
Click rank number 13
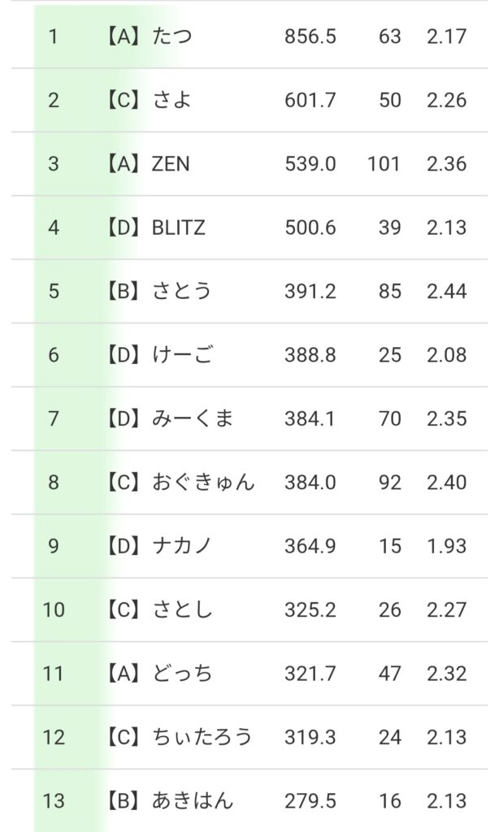tap(54, 801)
